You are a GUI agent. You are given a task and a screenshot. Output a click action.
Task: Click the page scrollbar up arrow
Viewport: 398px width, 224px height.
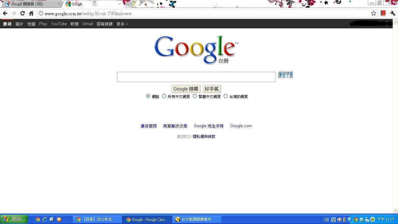tap(396, 22)
